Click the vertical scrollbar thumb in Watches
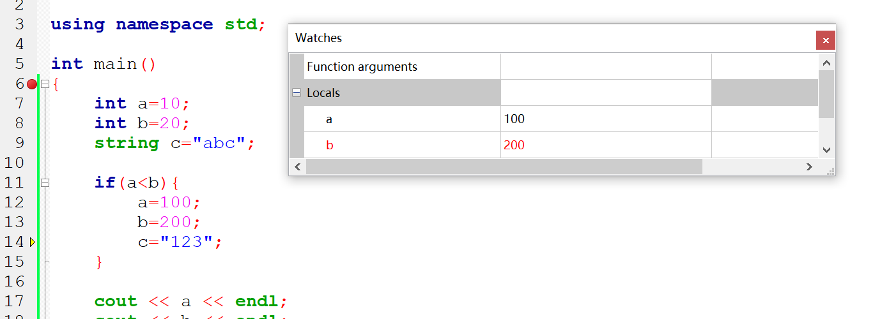889x319 pixels. pos(826,93)
